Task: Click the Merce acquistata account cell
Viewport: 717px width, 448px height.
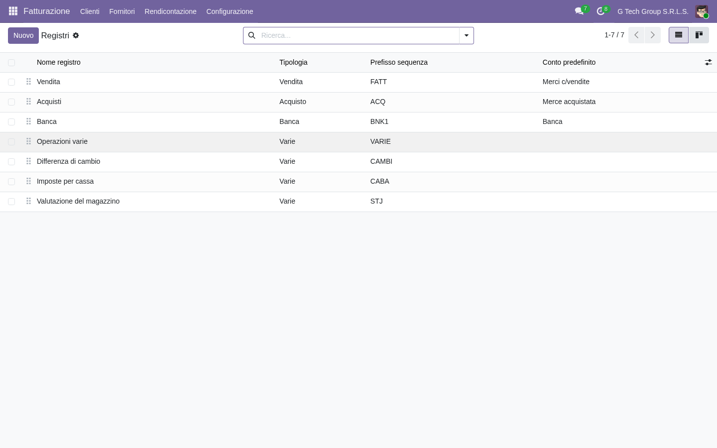Action: (x=569, y=102)
